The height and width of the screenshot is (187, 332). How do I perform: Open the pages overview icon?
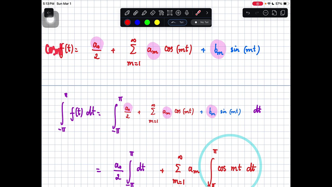pyautogui.click(x=283, y=13)
